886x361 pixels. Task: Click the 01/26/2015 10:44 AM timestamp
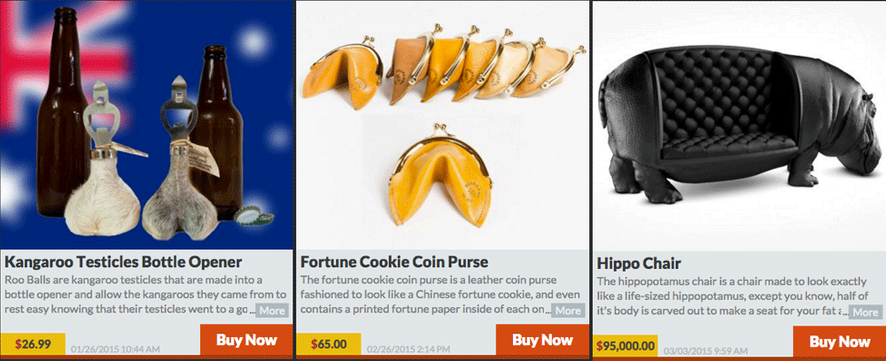point(115,349)
